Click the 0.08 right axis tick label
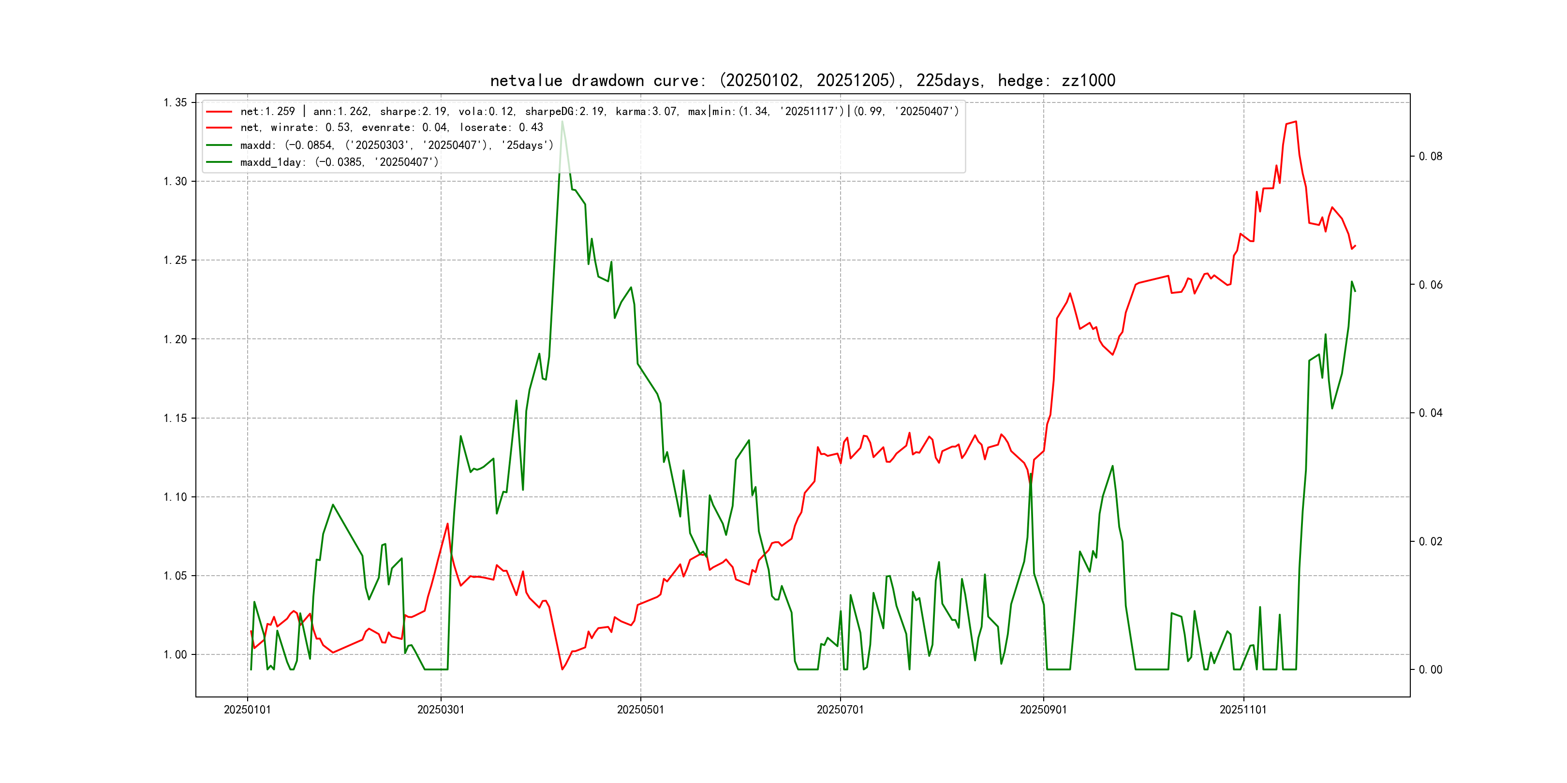The width and height of the screenshot is (1567, 783). pos(1430,156)
